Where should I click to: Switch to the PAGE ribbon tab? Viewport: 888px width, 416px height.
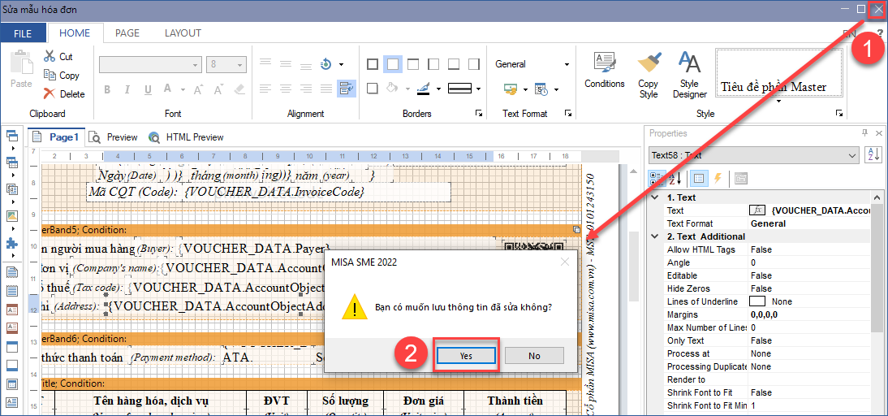coord(127,33)
